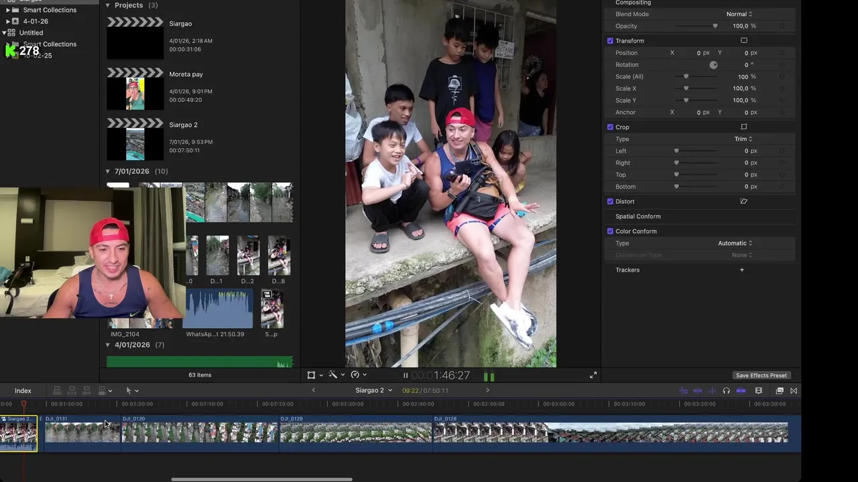Add keyframe for Position
This screenshot has width=858, height=482.
[782, 53]
